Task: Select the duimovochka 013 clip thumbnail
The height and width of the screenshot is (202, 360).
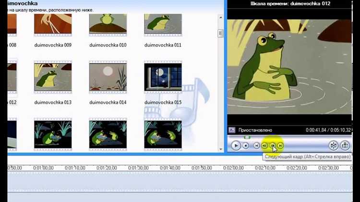Action: pyautogui.click(x=53, y=77)
